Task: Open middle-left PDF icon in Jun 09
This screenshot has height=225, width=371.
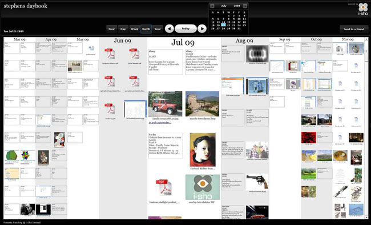Action: (x=110, y=81)
